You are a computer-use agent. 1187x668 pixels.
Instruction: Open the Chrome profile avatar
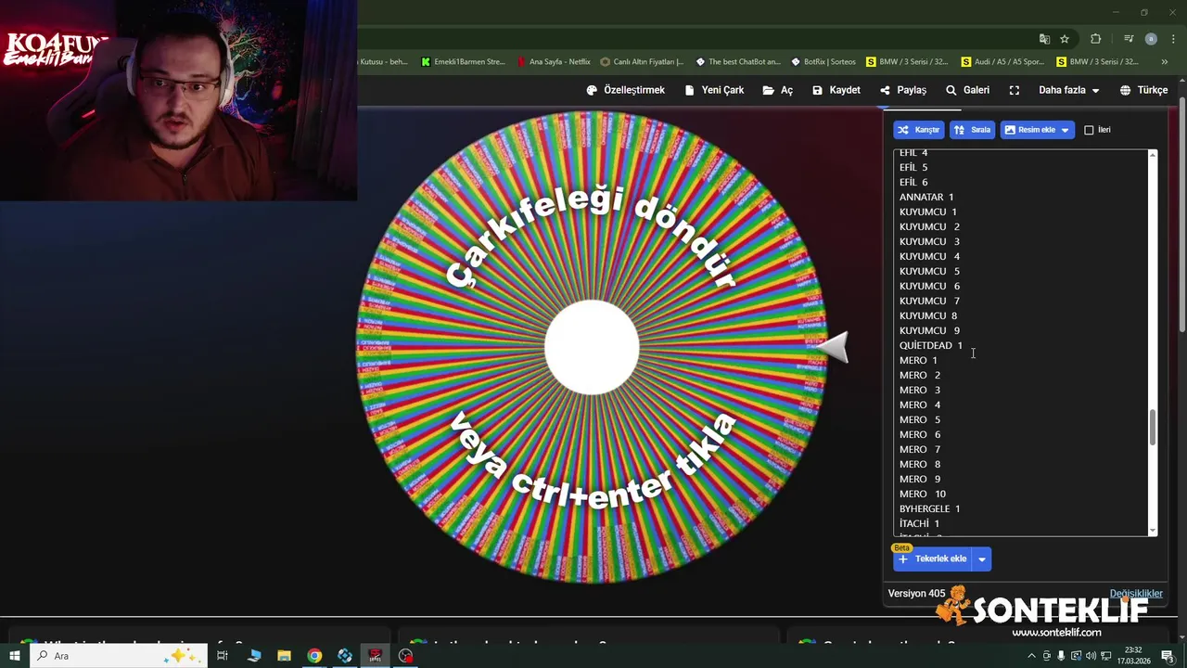click(1151, 39)
